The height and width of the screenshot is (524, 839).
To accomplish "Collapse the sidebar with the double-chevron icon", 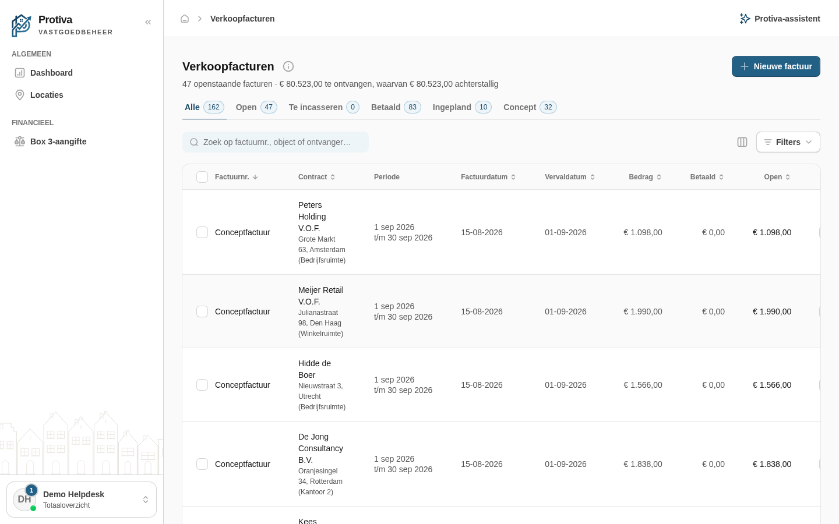I will (148, 22).
